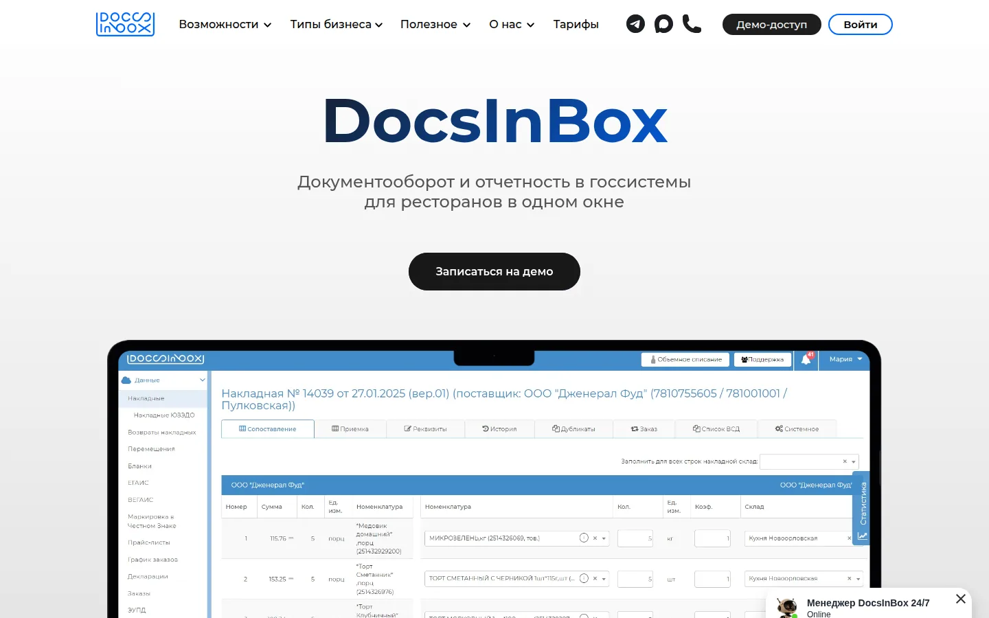Image resolution: width=989 pixels, height=618 pixels.
Task: Click the DocsInBox logo inside the app mockup
Action: (x=166, y=358)
